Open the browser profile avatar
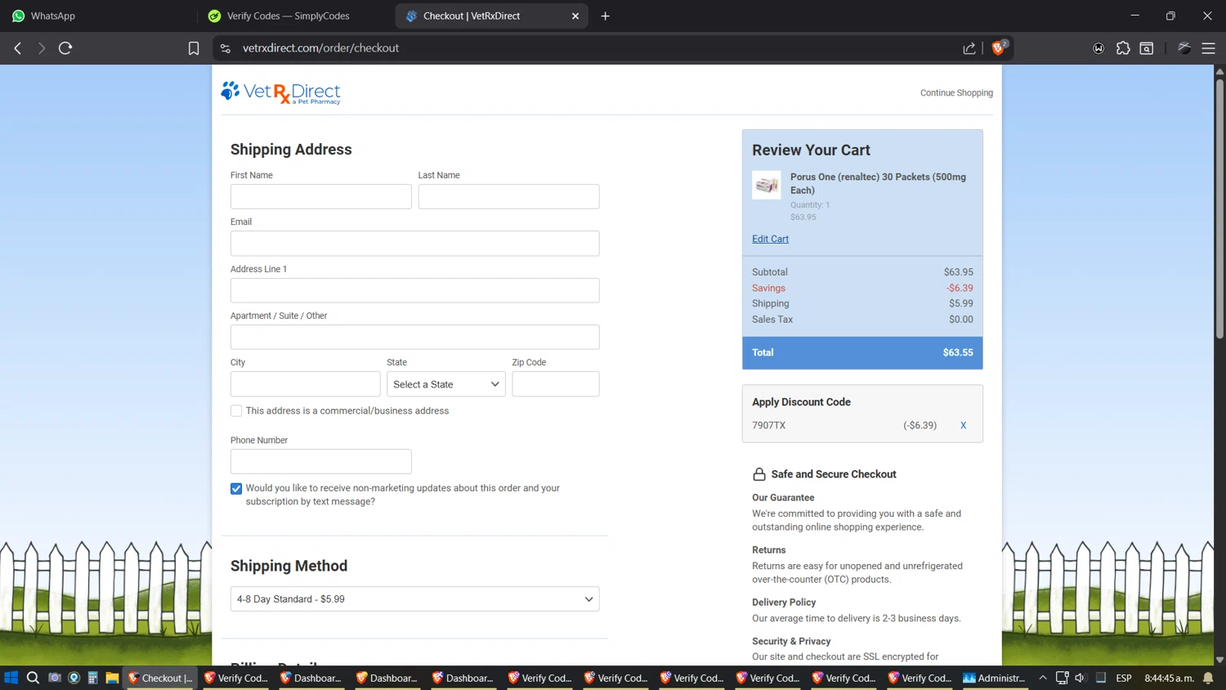Image resolution: width=1226 pixels, height=690 pixels. 1184,48
